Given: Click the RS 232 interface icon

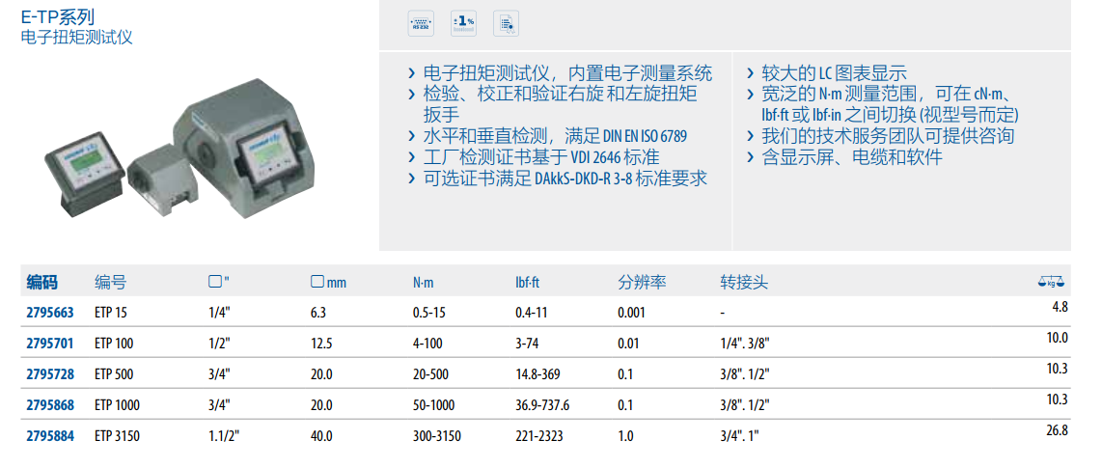Looking at the screenshot, I should [x=421, y=24].
